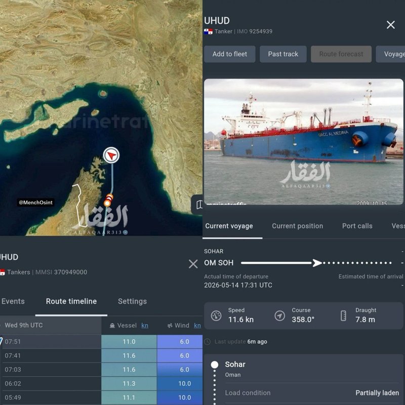Click the draught ruler icon
The image size is (405, 405).
click(x=343, y=315)
